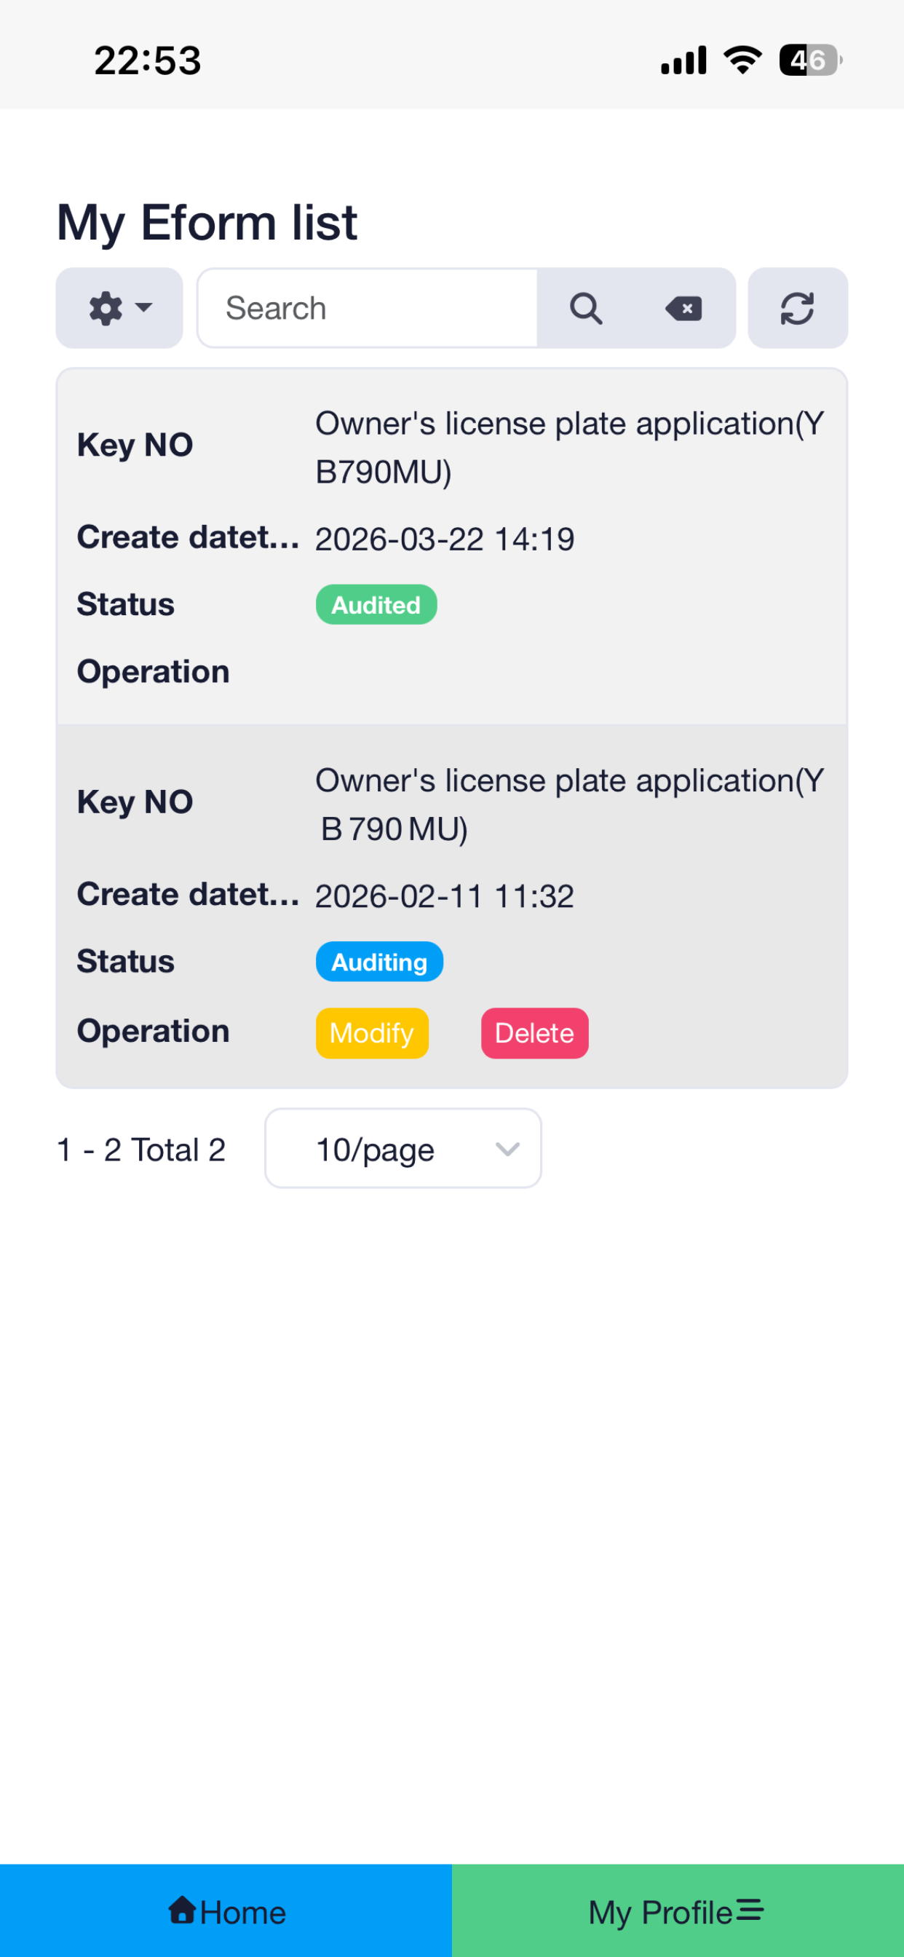Open the second application created 2026-02-11

coord(452,906)
